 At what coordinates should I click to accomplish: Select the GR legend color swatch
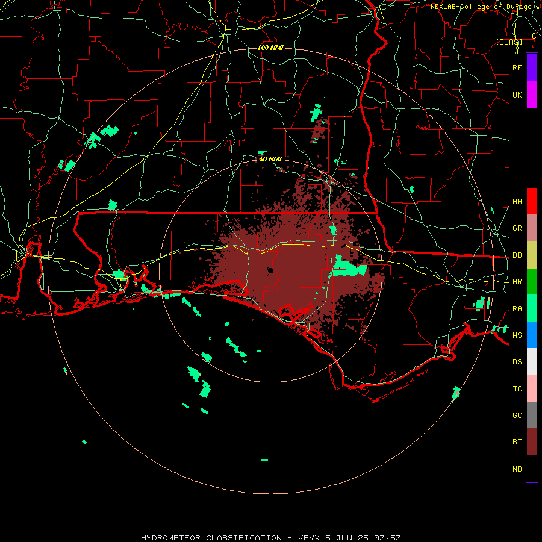coord(532,228)
